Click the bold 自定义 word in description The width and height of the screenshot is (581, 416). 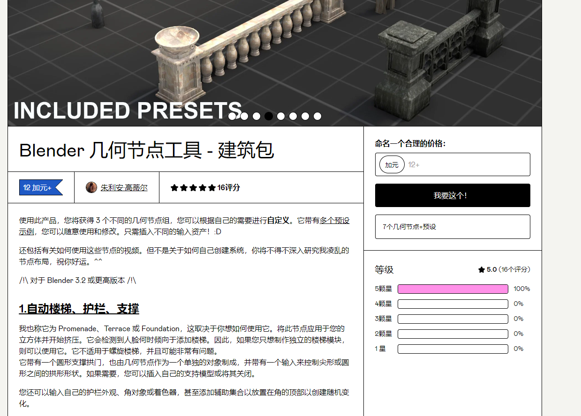279,220
